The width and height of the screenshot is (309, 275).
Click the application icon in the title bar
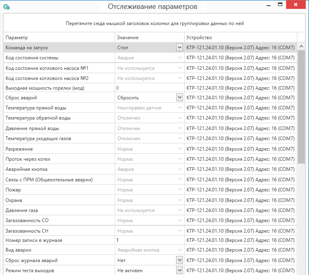click(x=6, y=7)
